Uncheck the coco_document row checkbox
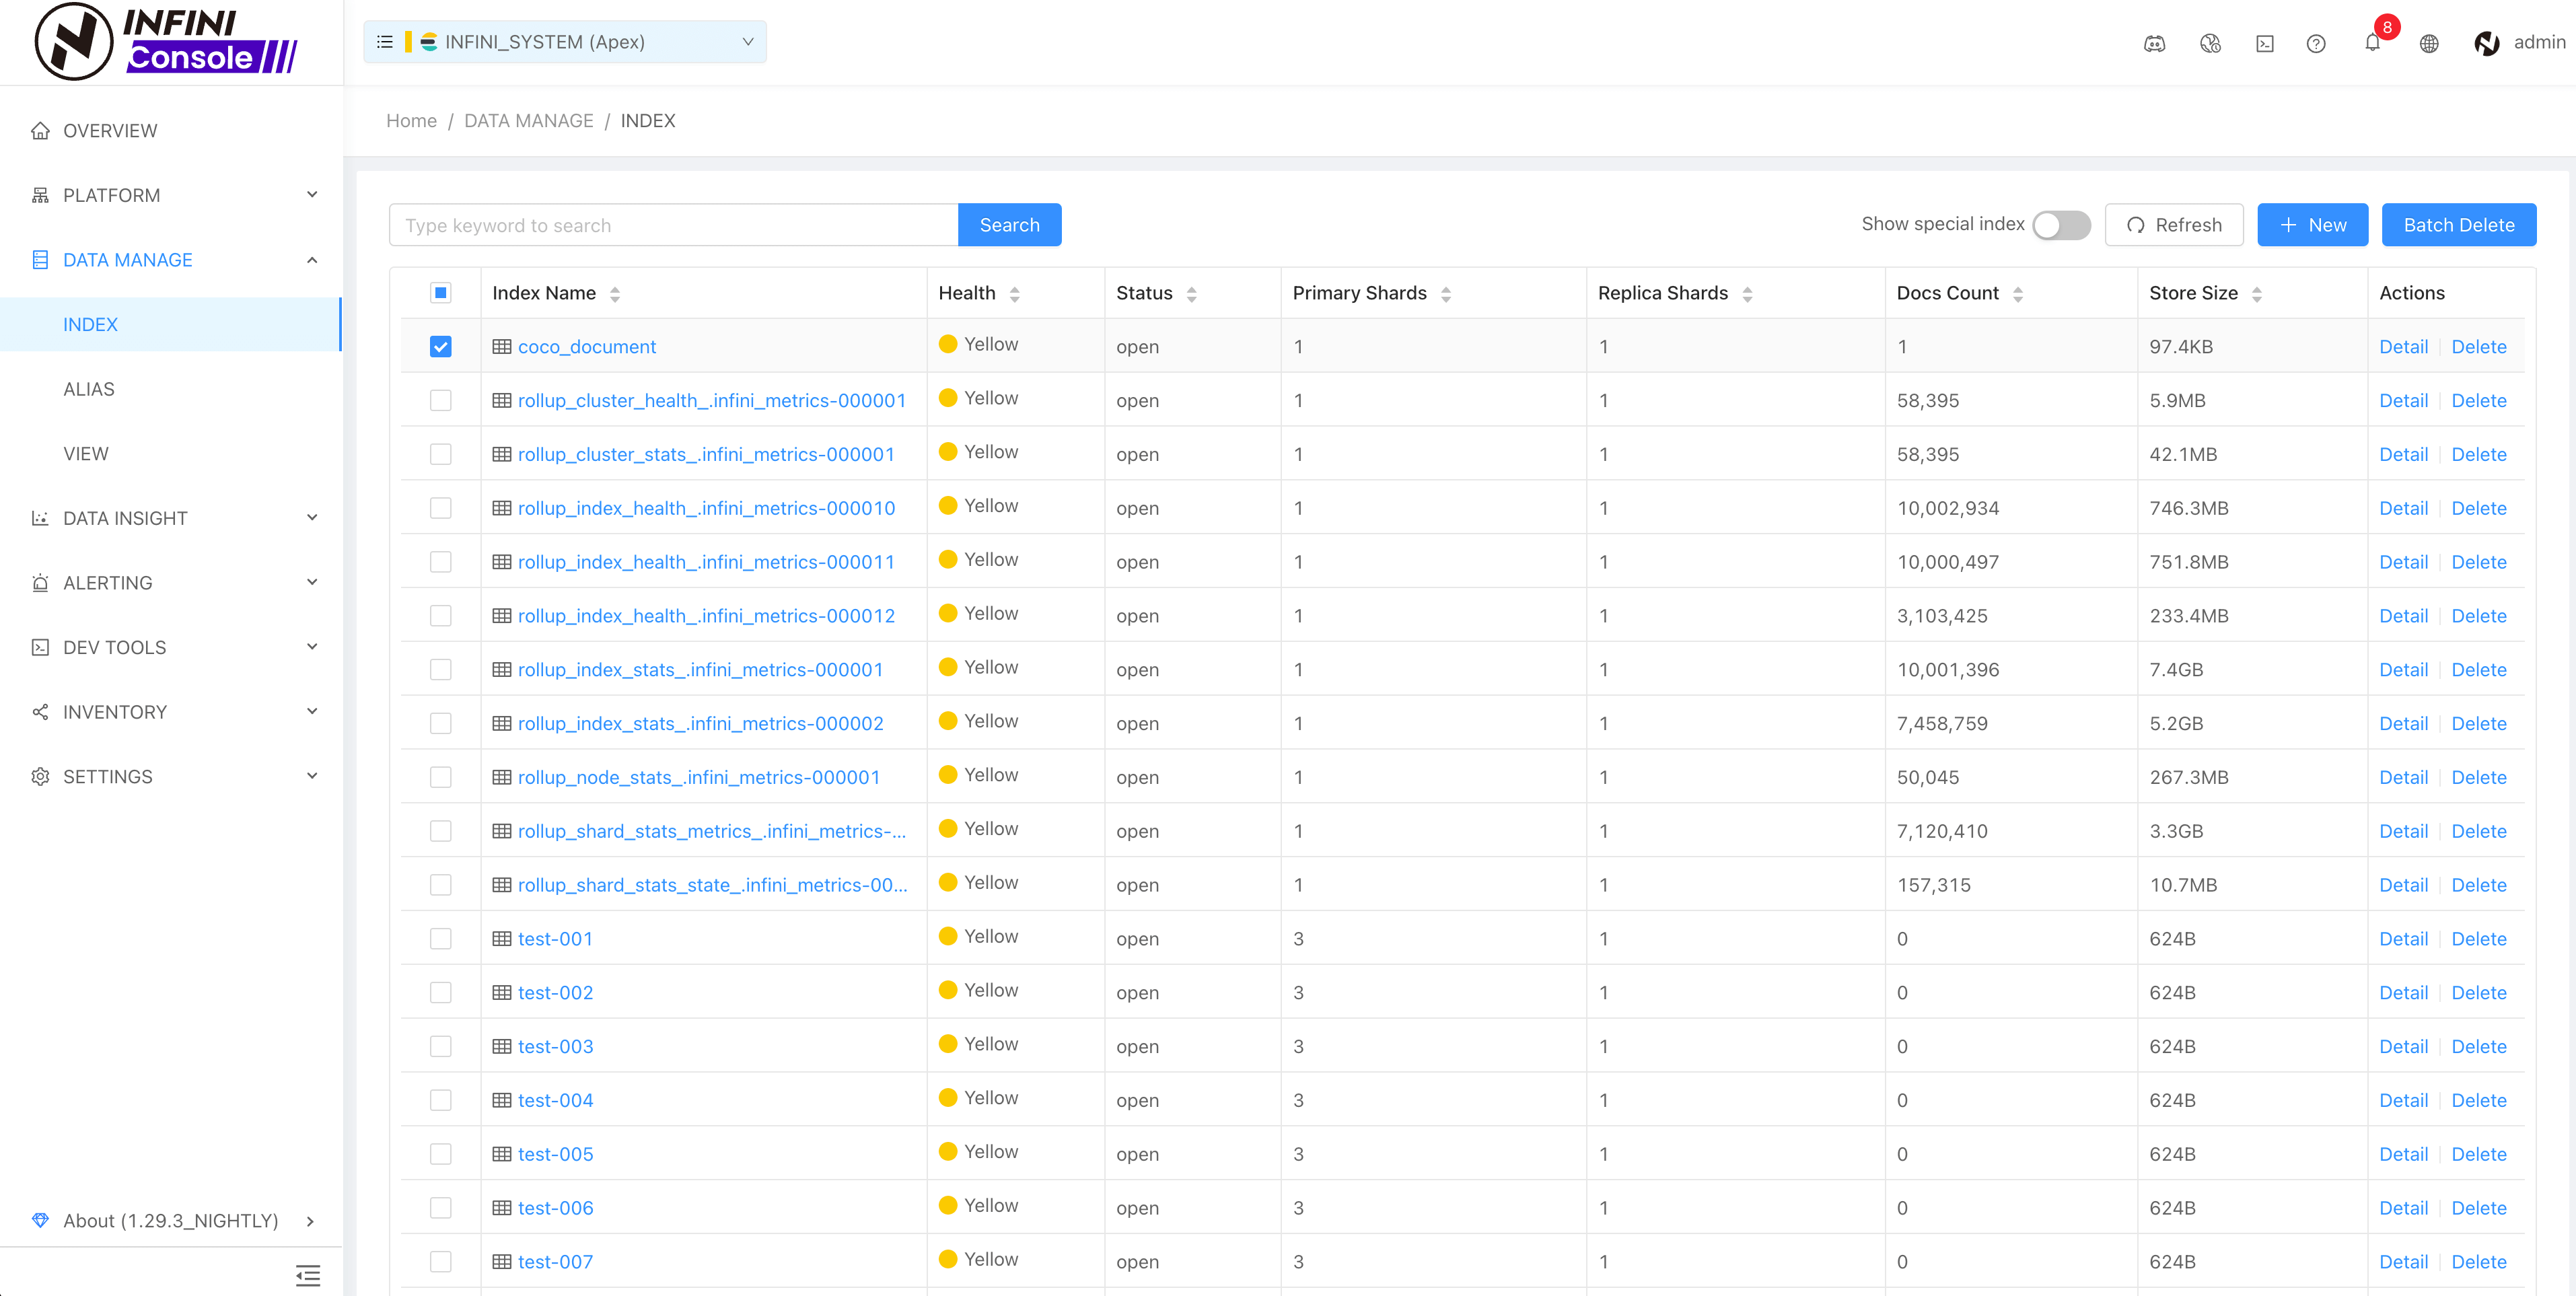Image resolution: width=2576 pixels, height=1296 pixels. 440,347
